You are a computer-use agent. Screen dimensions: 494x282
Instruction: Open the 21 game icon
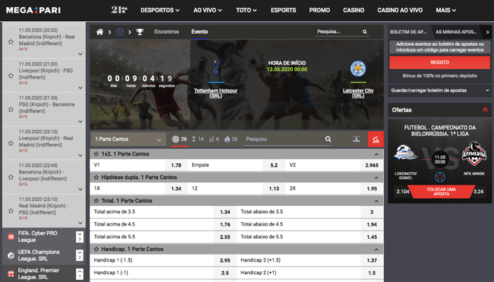pyautogui.click(x=119, y=10)
